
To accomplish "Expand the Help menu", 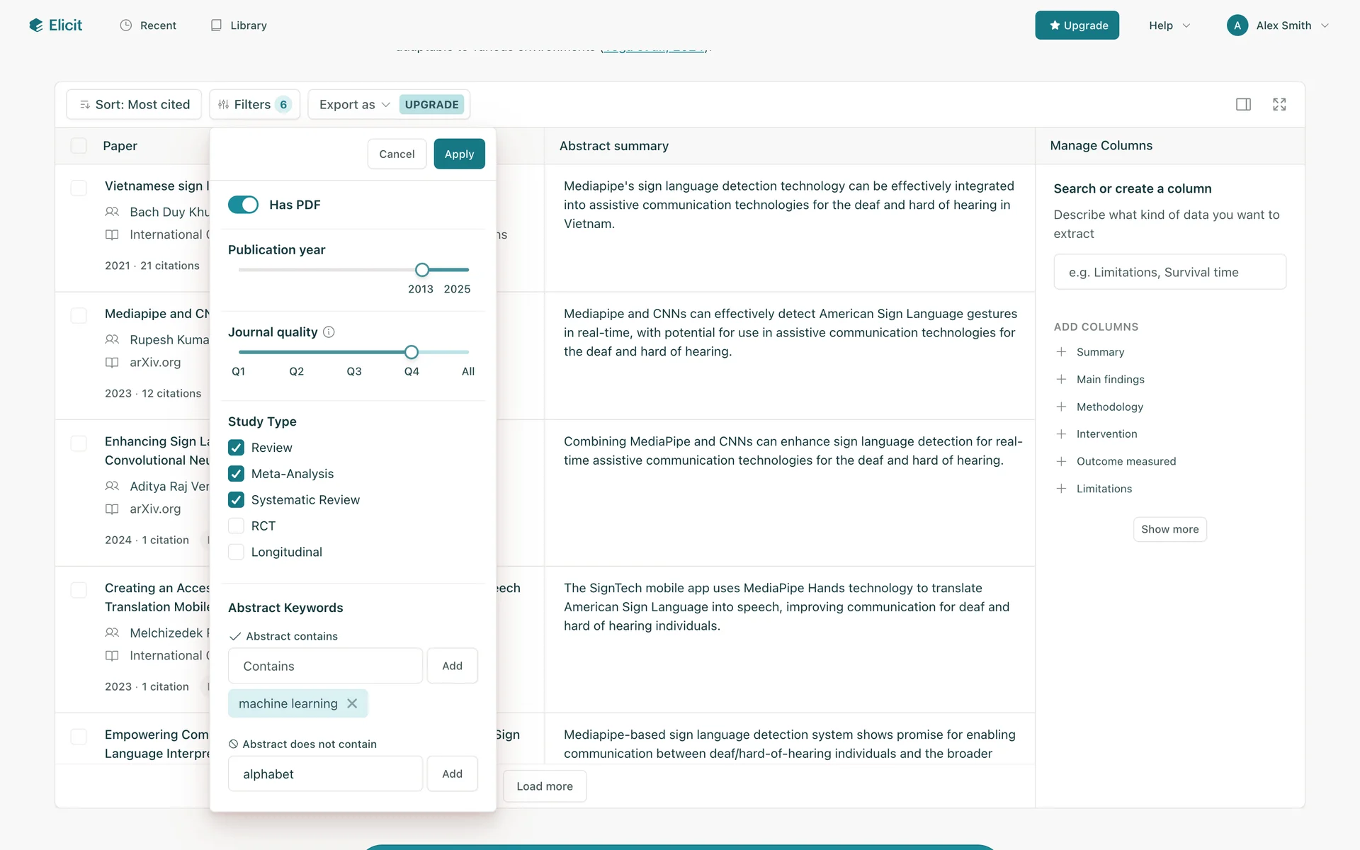I will pyautogui.click(x=1169, y=25).
